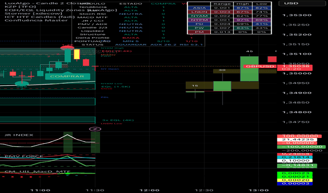Click the NYPM session cell
Image resolution: width=328 pixels, height=193 pixels.
[x=199, y=20]
